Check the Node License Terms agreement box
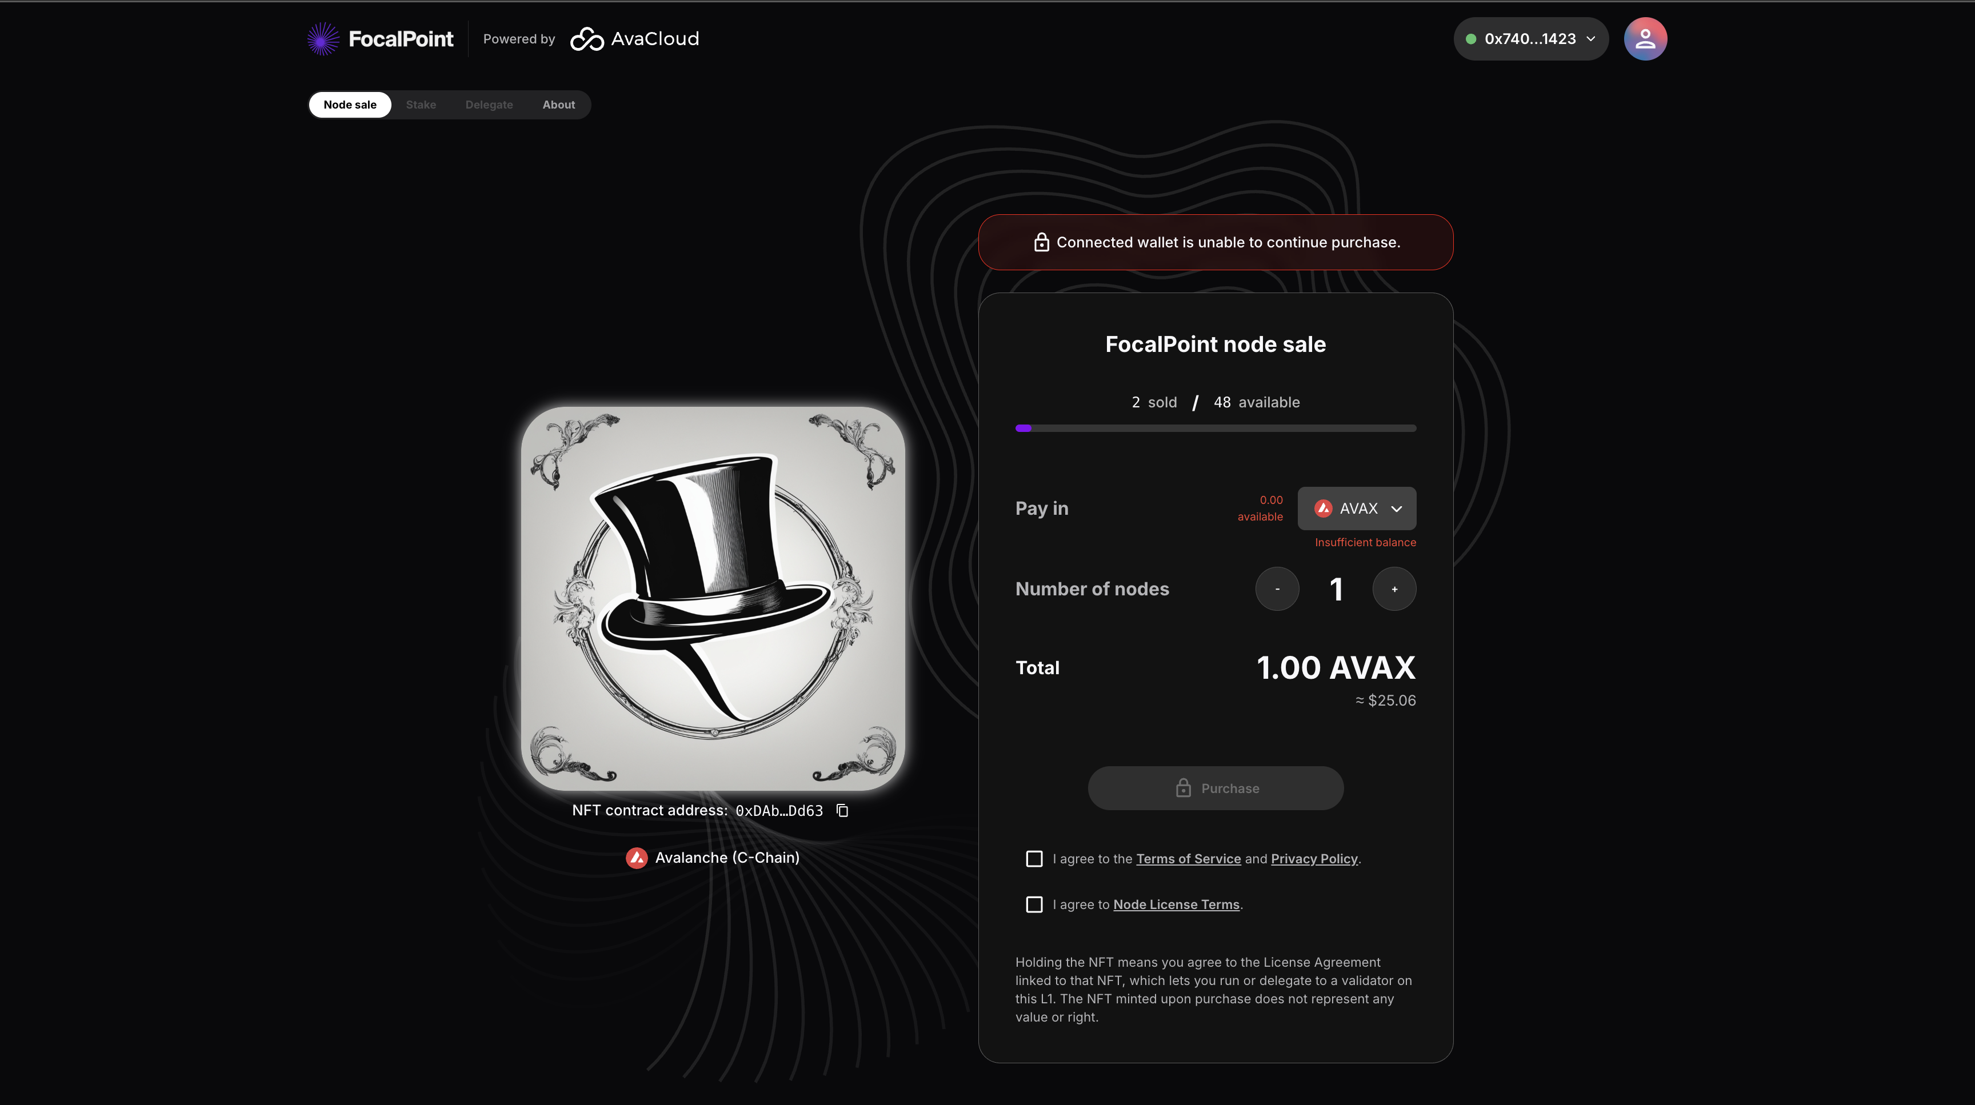1975x1105 pixels. [1034, 905]
